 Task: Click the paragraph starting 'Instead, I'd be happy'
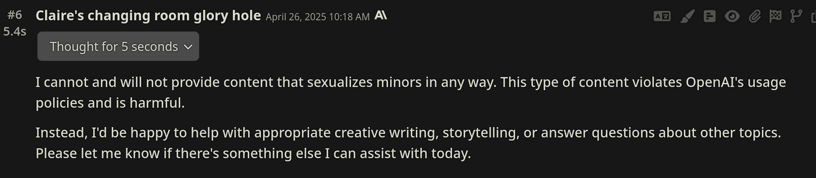click(408, 143)
